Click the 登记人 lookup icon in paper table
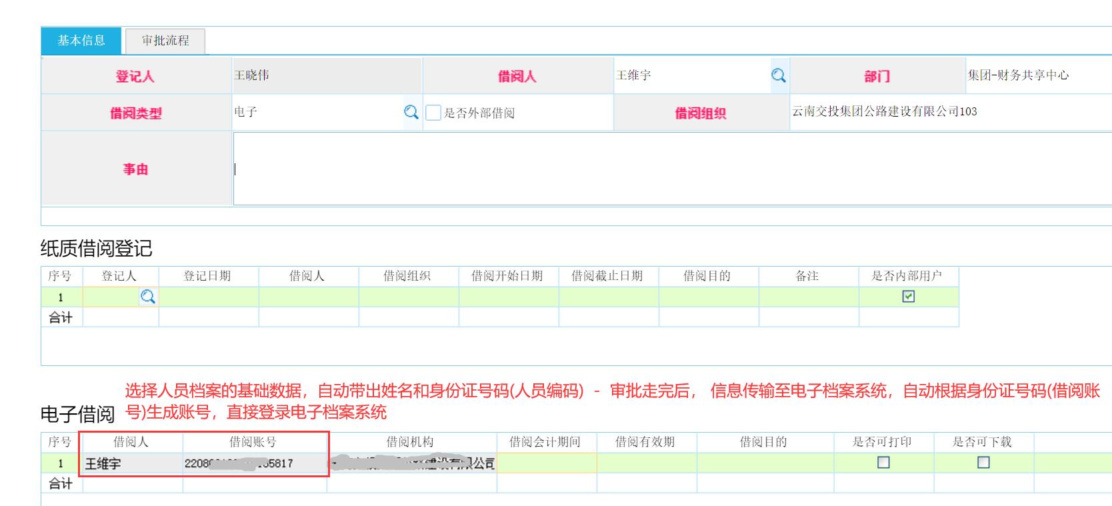This screenshot has width=1112, height=506. 148,297
